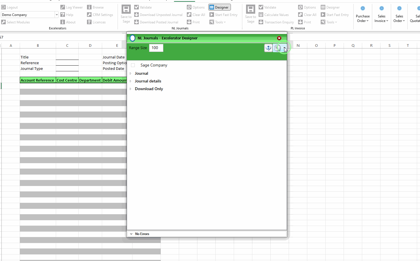Open the Sales Invoice dropdown

[x=381, y=14]
